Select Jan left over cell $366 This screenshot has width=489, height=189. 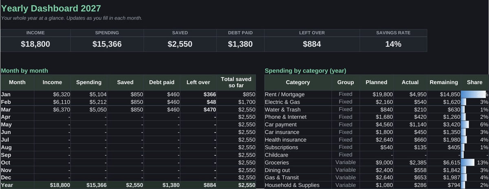pyautogui.click(x=198, y=94)
